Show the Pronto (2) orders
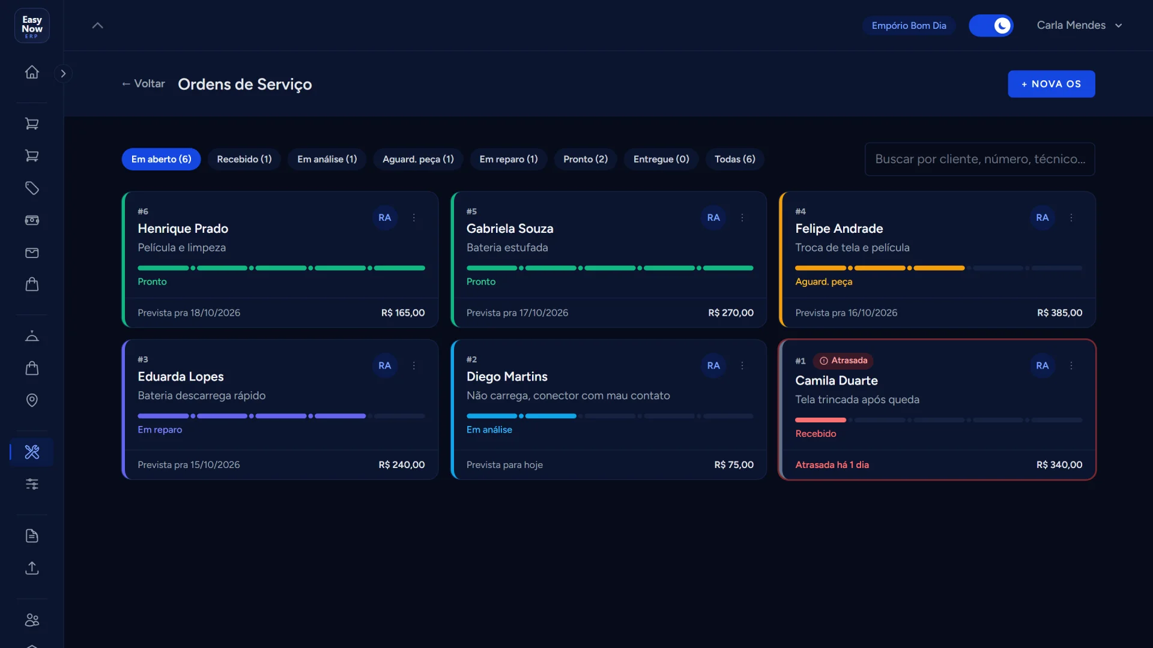 pos(586,159)
